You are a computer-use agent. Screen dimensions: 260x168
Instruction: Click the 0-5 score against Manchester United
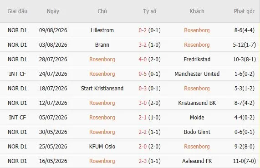pyautogui.click(x=143, y=74)
